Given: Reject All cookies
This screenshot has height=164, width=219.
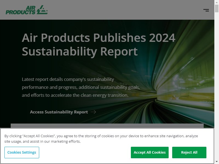Looking at the screenshot, I should [x=189, y=153].
